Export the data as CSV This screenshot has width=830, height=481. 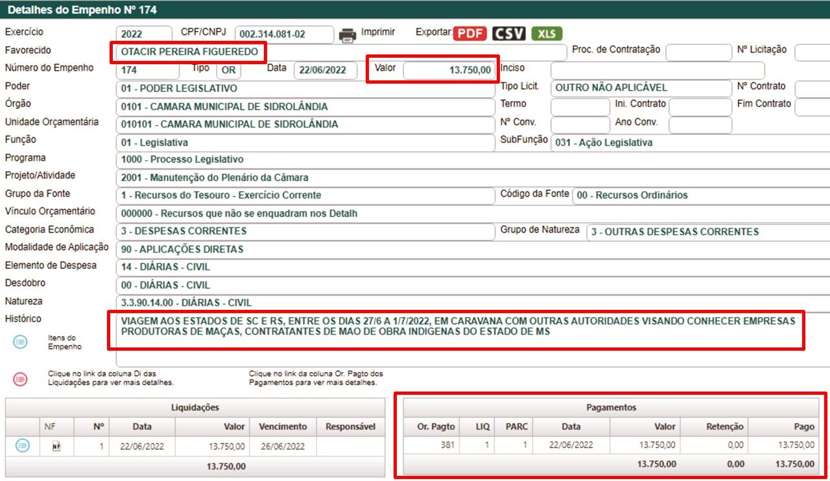(x=508, y=34)
